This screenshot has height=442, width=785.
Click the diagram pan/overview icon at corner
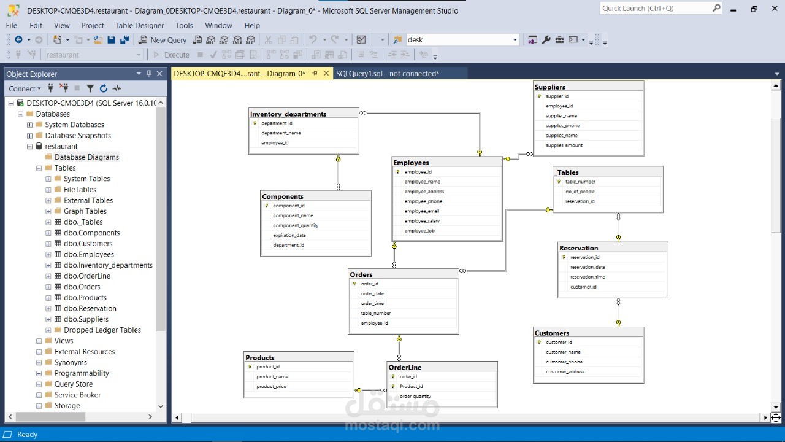[x=776, y=417]
